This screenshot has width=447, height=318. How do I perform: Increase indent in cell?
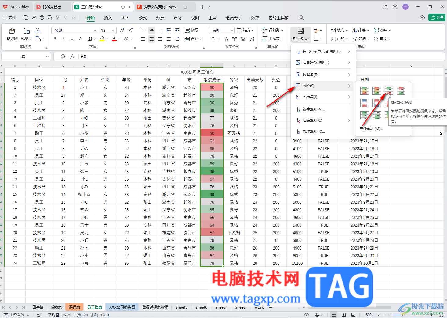(177, 30)
